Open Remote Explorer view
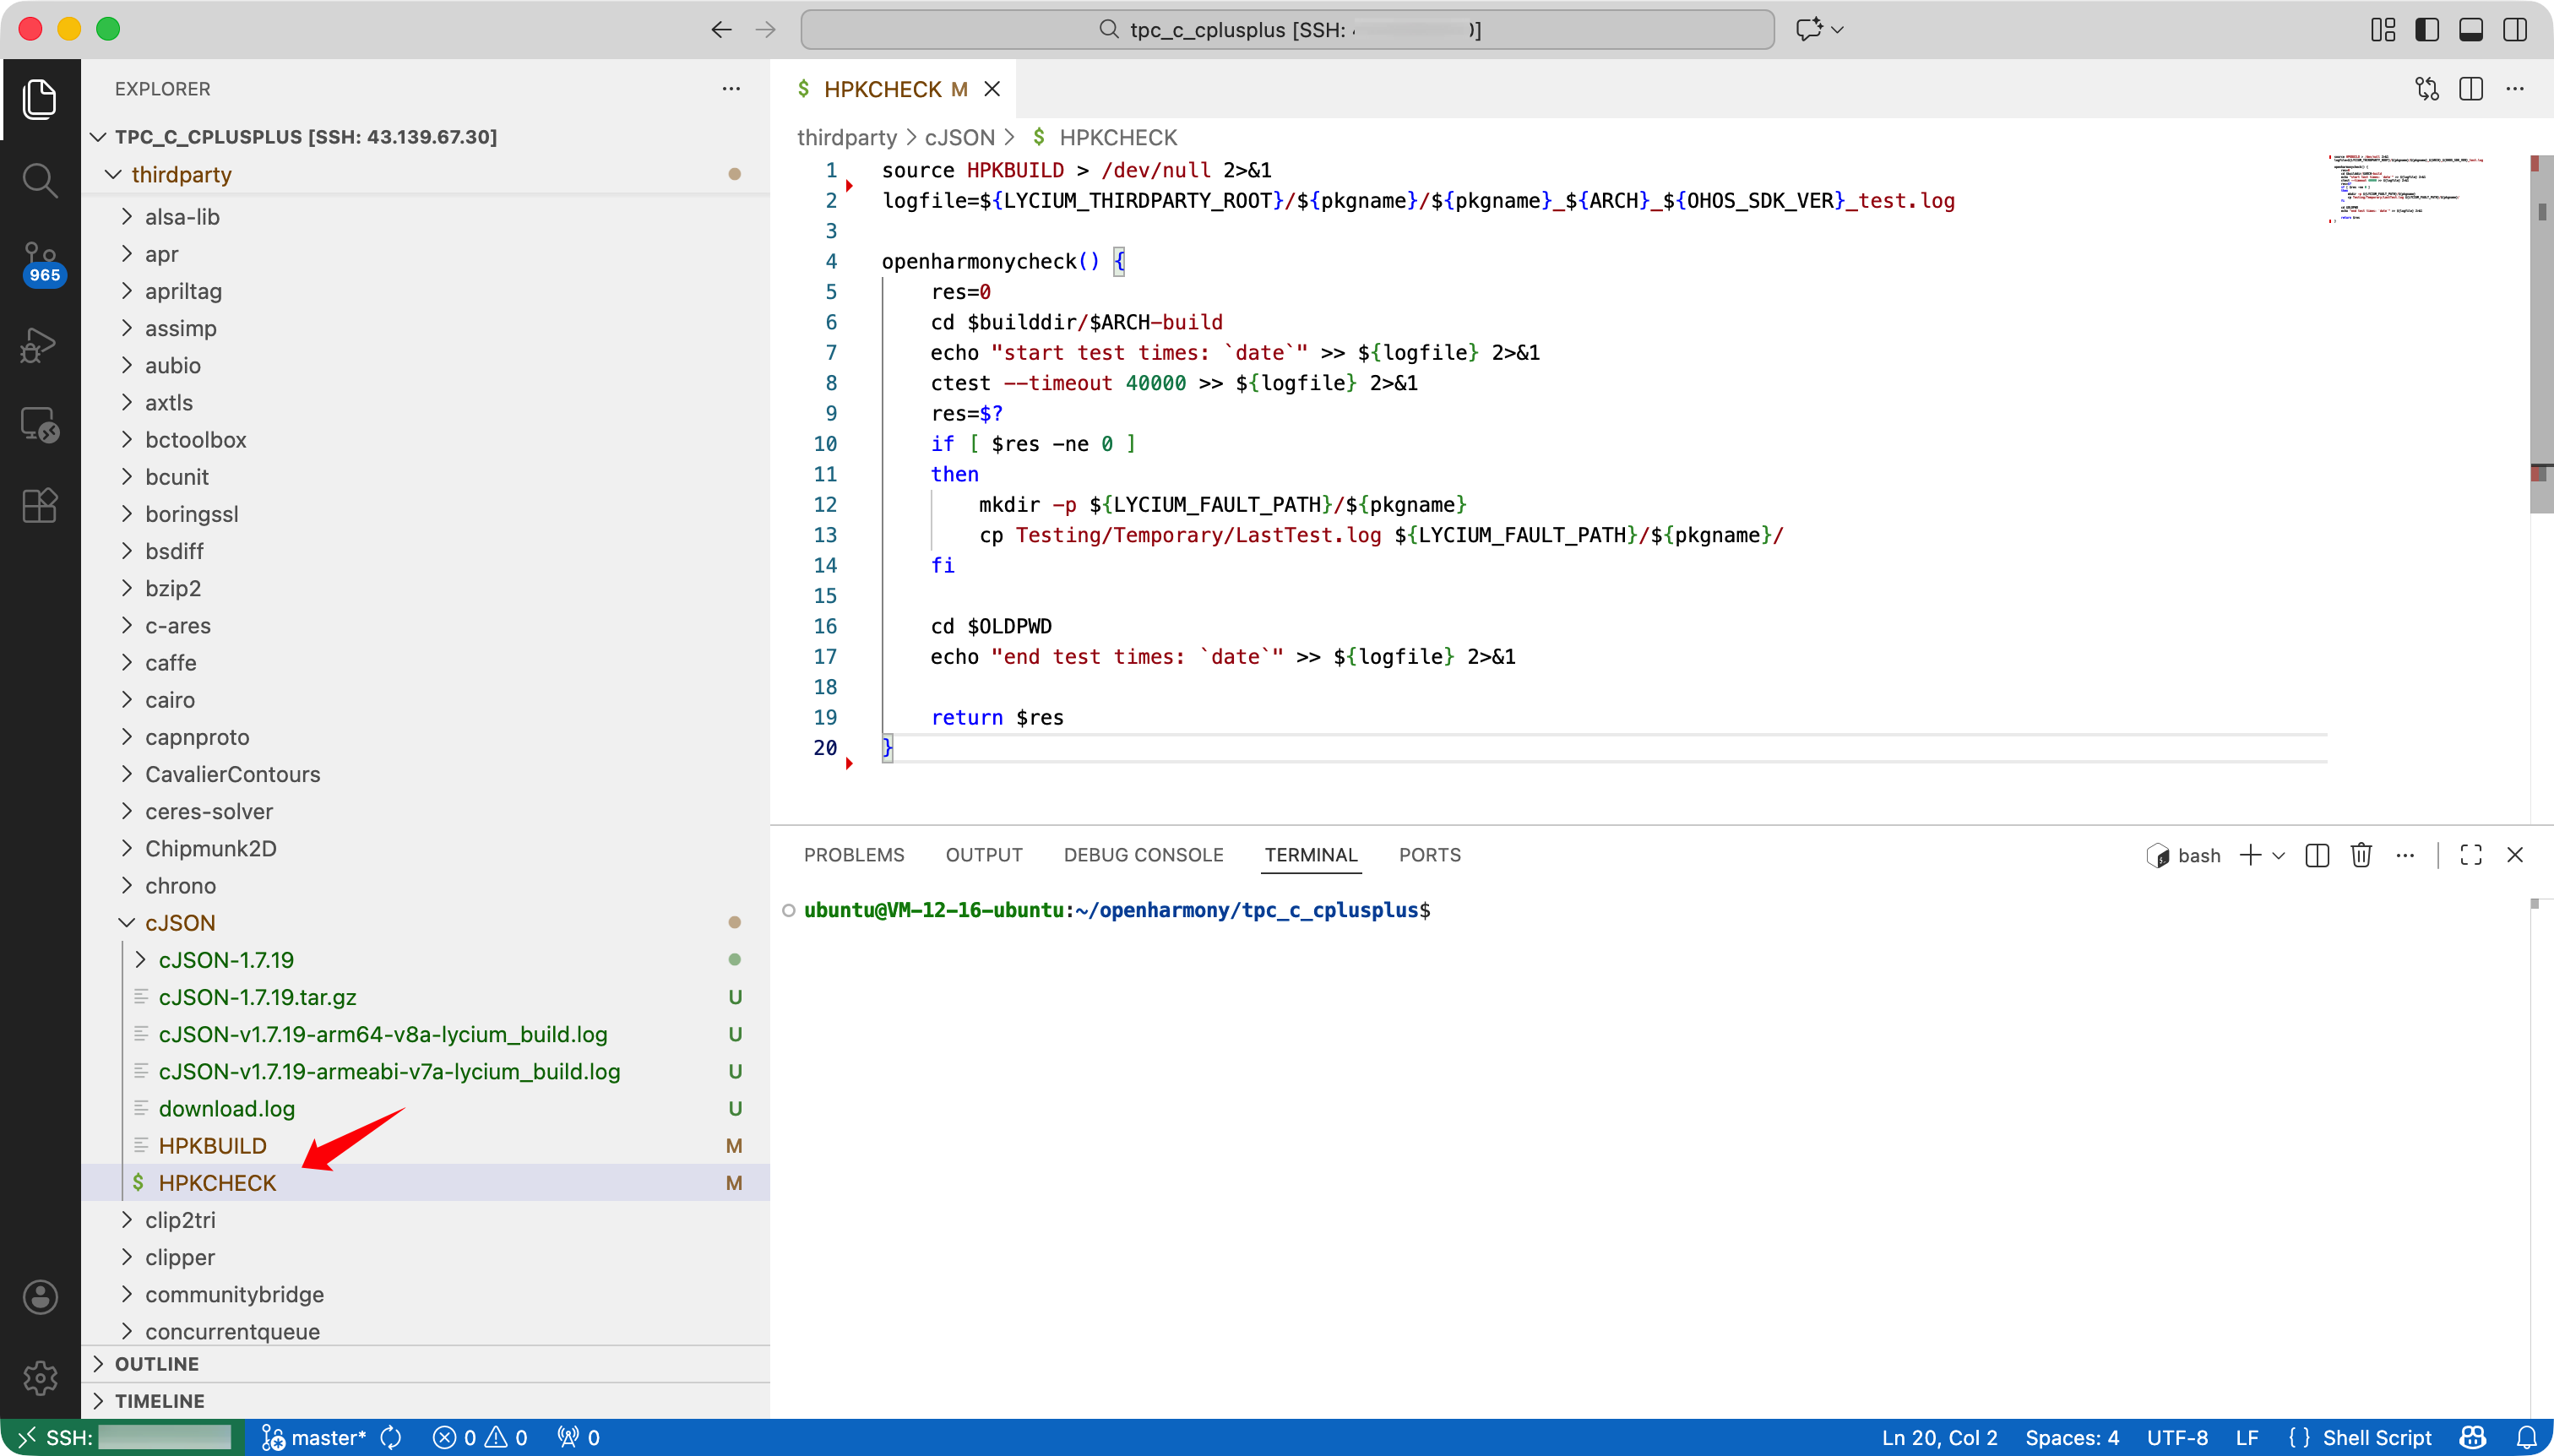This screenshot has height=1456, width=2554. pos(40,425)
